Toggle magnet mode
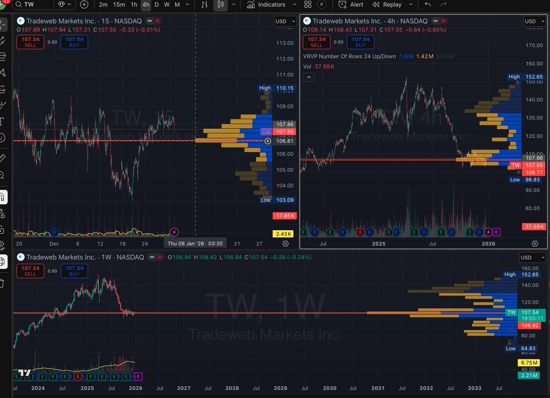This screenshot has width=550, height=398. 3,197
